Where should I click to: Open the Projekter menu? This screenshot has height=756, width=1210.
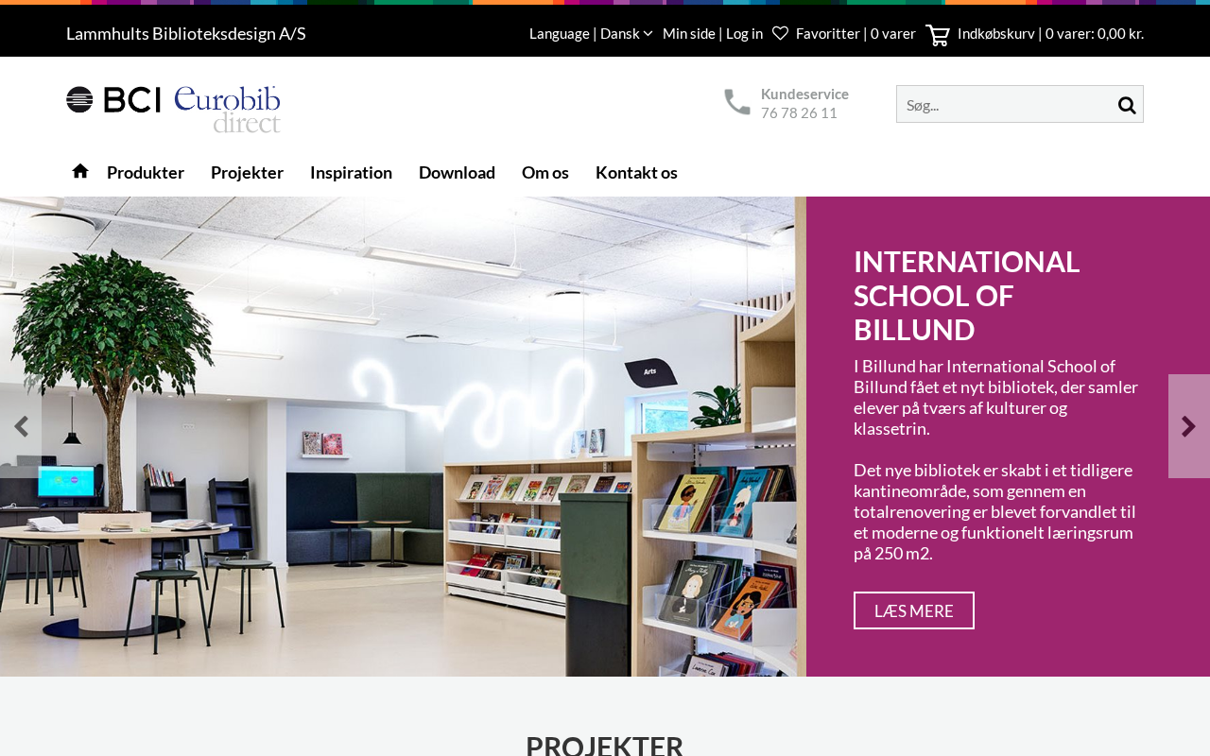247,172
